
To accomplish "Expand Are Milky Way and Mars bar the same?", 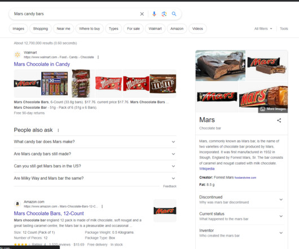I will pos(95,178).
